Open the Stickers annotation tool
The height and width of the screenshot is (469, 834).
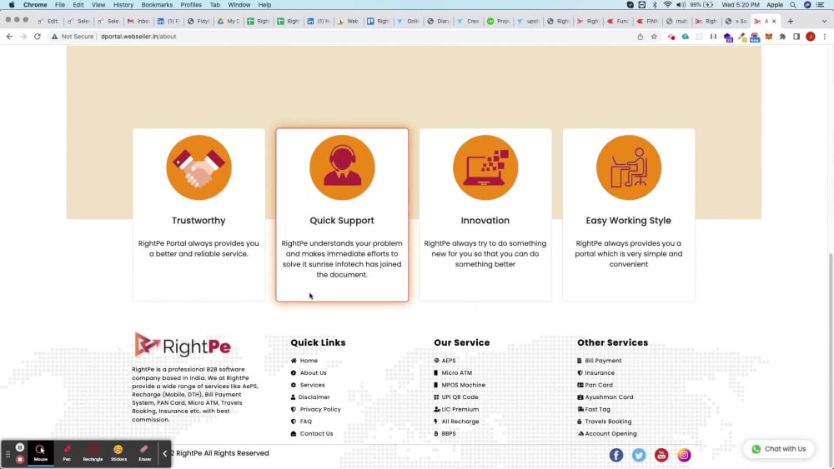coord(118,453)
